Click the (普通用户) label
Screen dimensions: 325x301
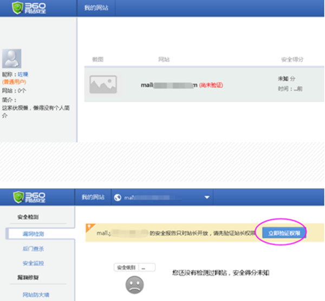[14, 82]
